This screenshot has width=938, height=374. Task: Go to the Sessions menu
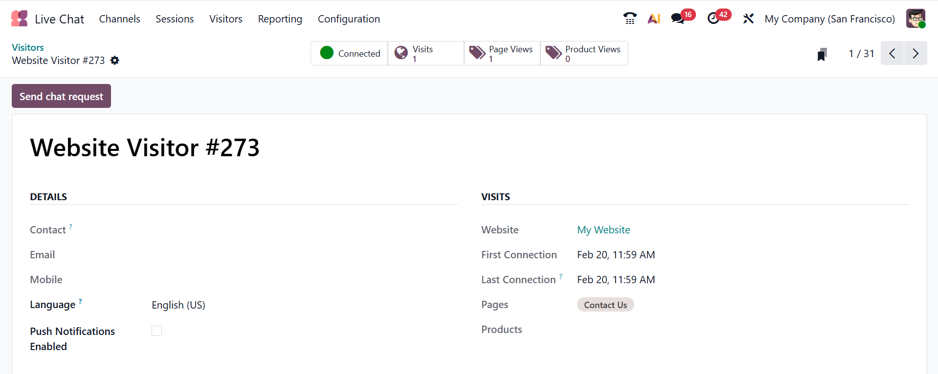tap(175, 19)
